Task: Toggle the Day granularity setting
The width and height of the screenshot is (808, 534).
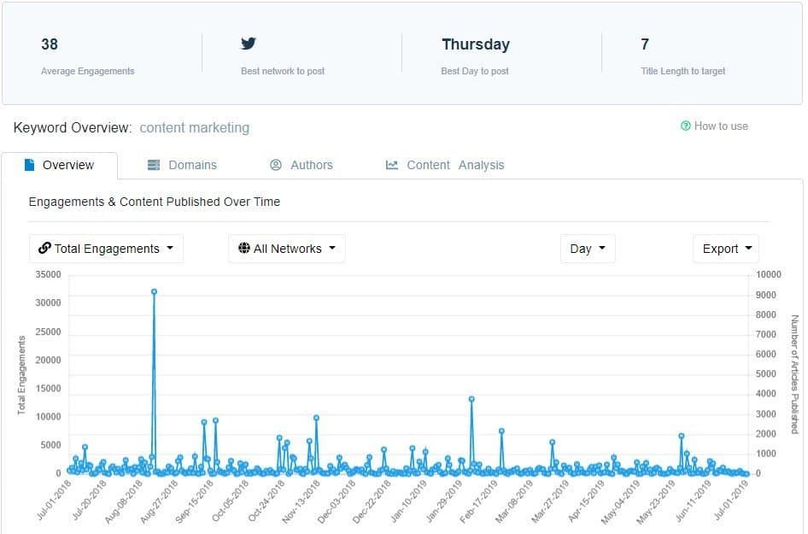Action: click(587, 248)
